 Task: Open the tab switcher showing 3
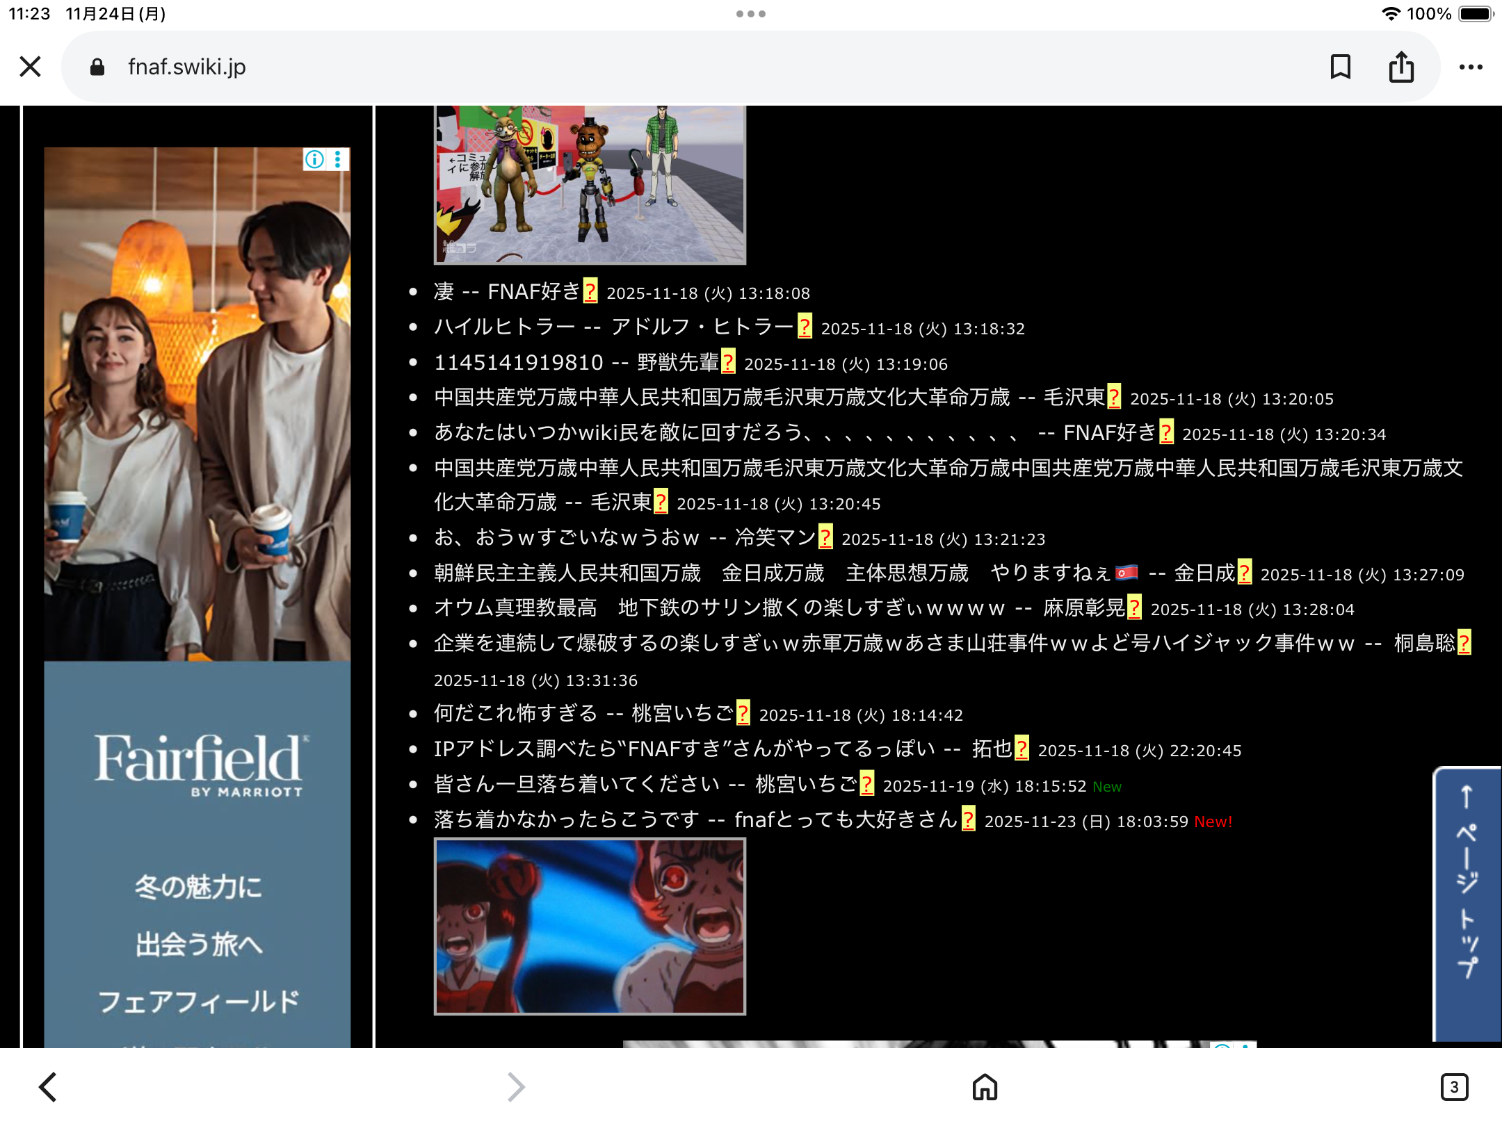tap(1453, 1086)
